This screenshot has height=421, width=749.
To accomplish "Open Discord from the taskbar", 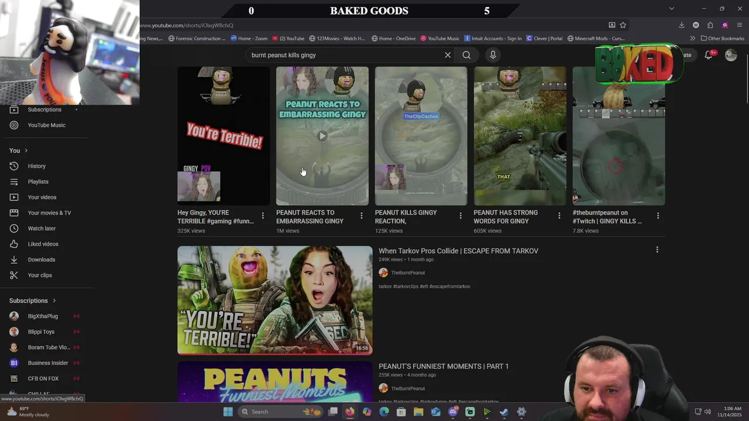I will pos(453,412).
